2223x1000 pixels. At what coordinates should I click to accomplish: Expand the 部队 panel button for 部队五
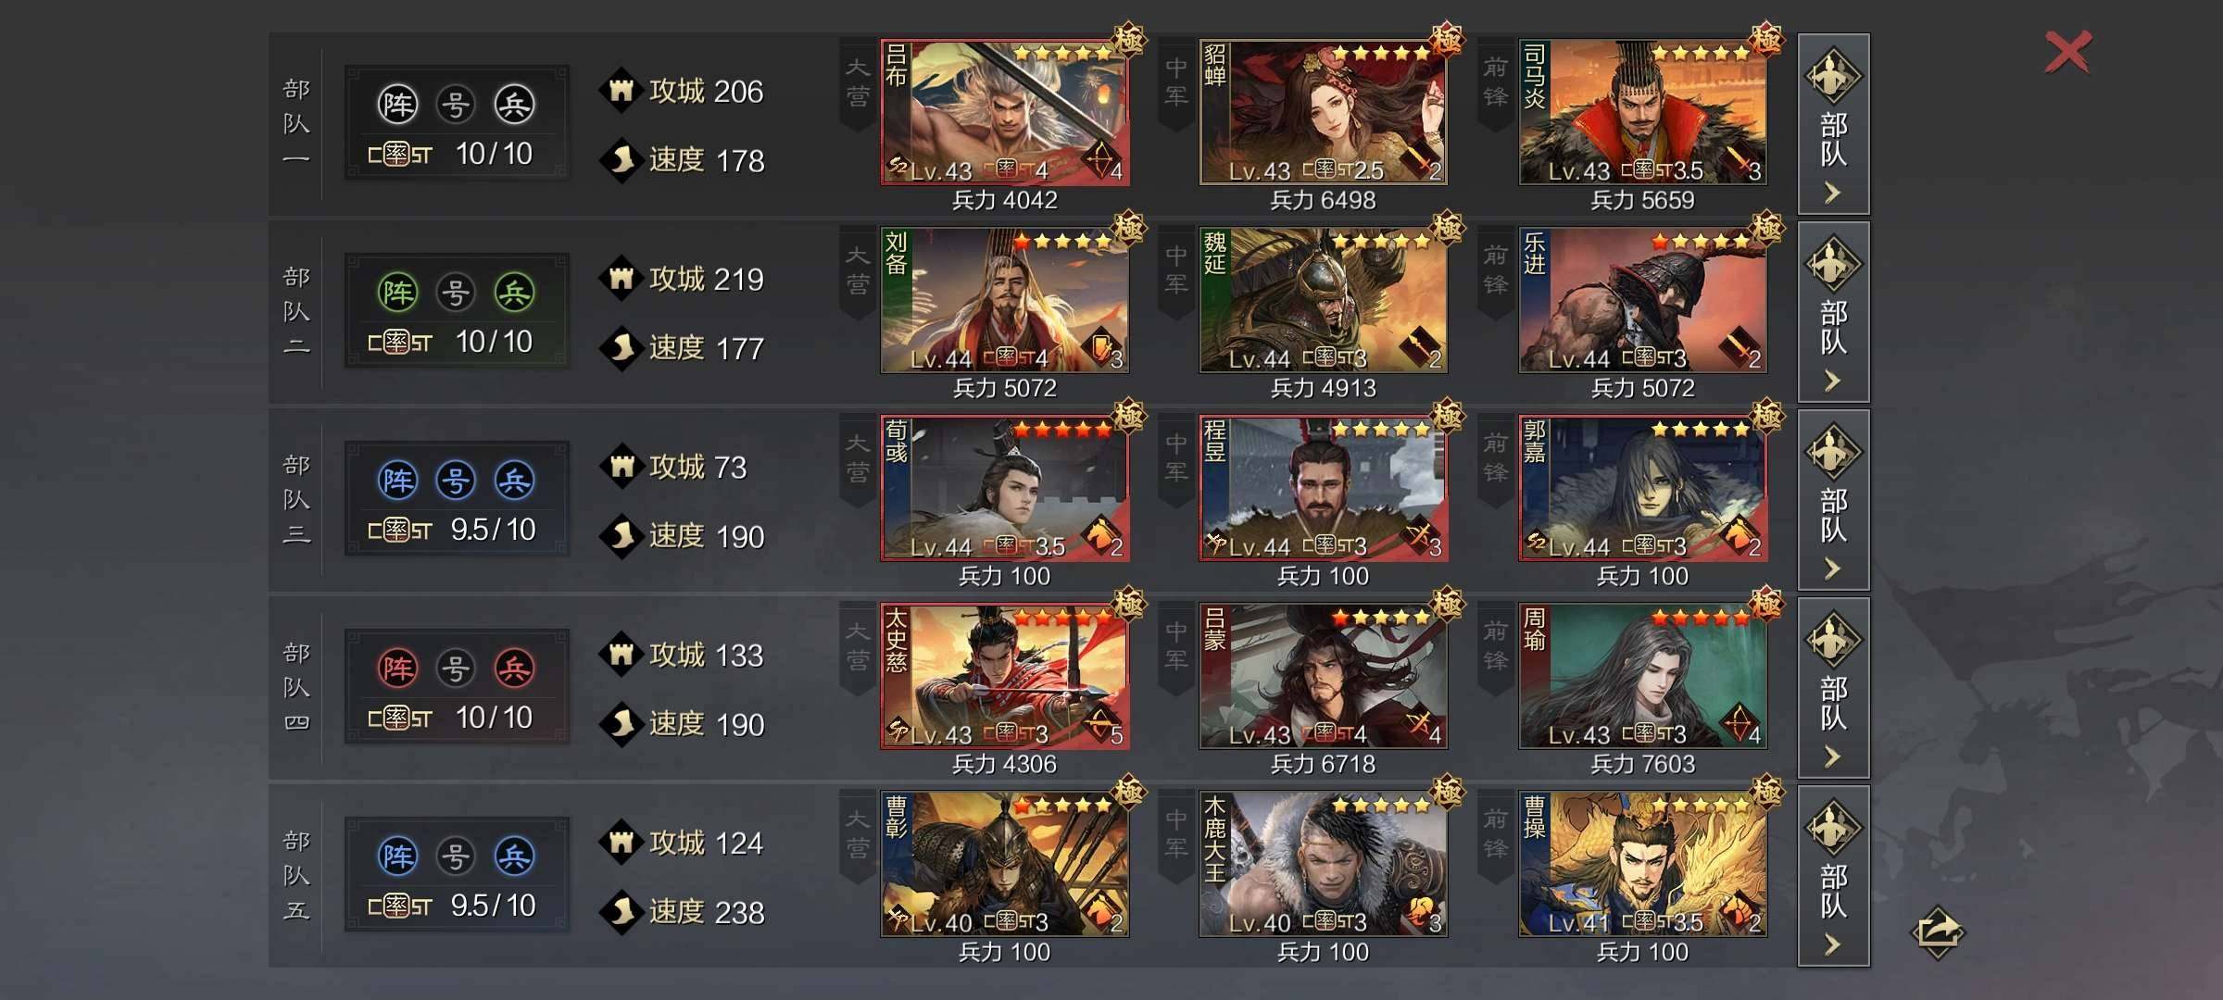[x=1833, y=876]
